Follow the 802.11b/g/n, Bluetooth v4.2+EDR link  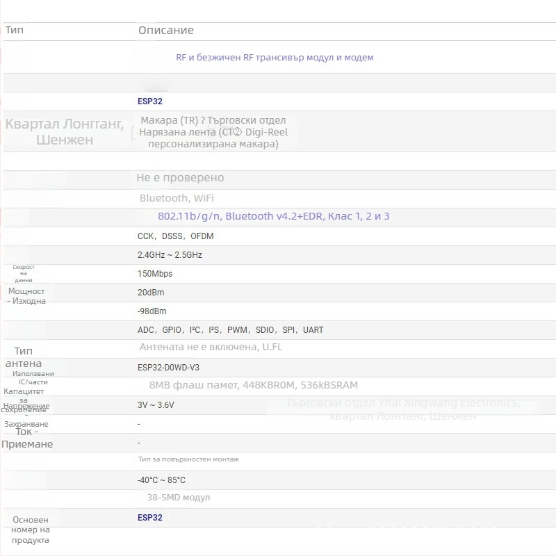coord(273,216)
